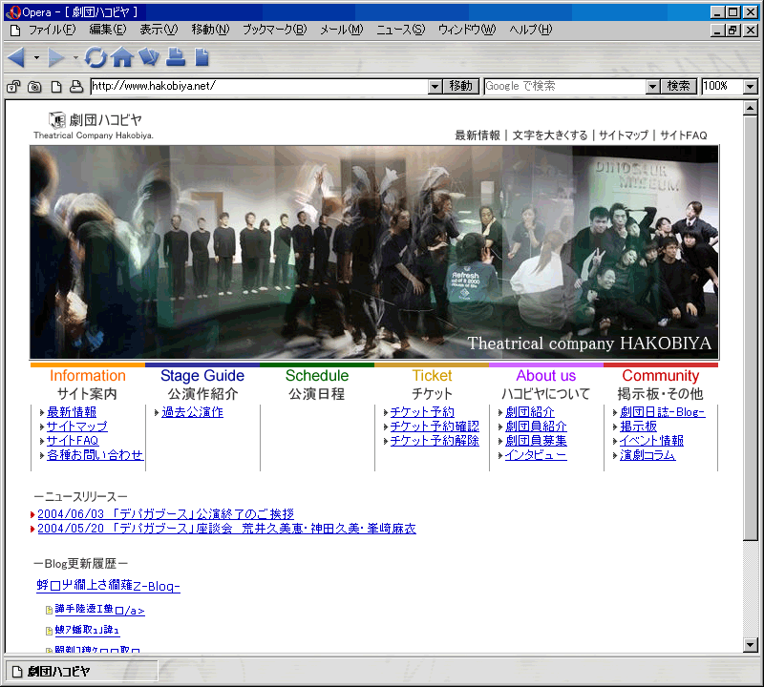Click the print toolbar icon
Screen dimensions: 764x687
tap(176, 57)
